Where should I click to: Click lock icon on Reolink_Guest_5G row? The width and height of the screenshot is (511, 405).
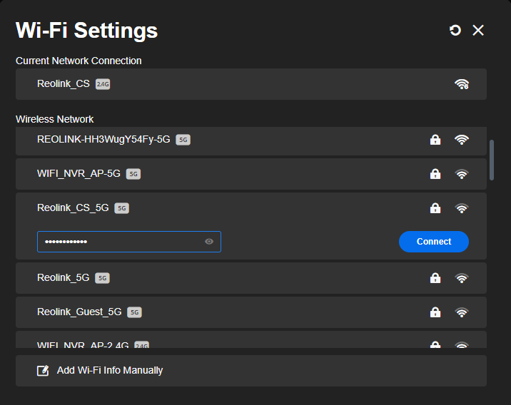coord(435,312)
